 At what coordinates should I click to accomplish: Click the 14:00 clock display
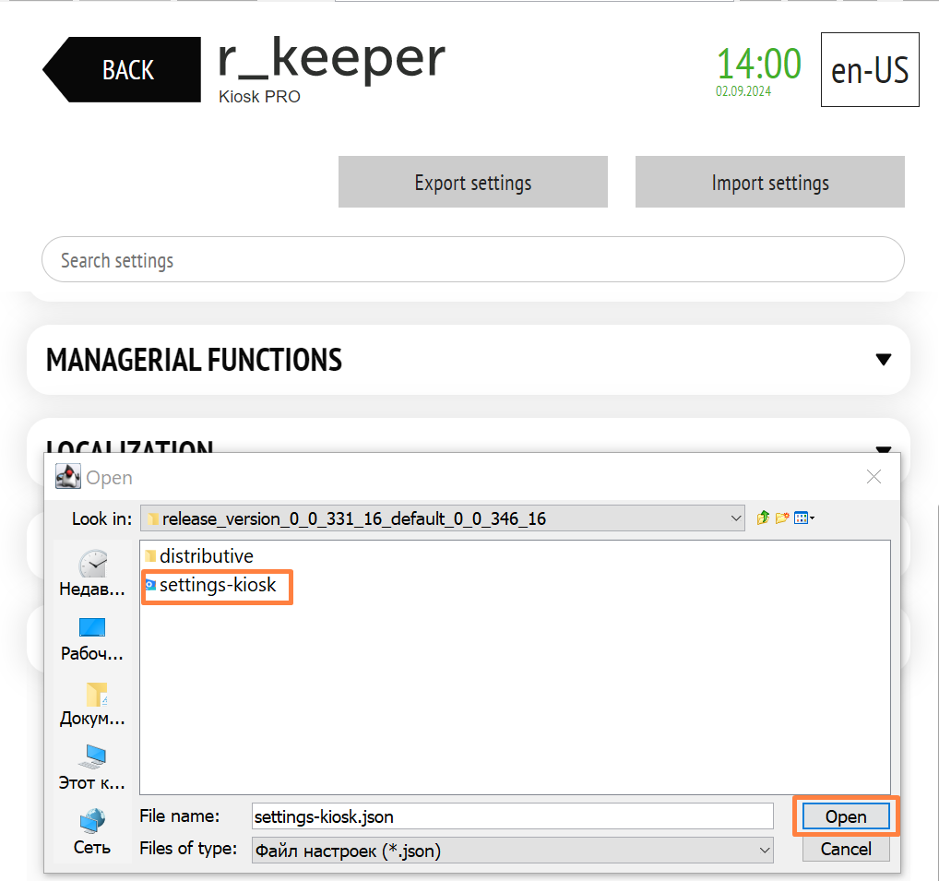click(x=758, y=64)
